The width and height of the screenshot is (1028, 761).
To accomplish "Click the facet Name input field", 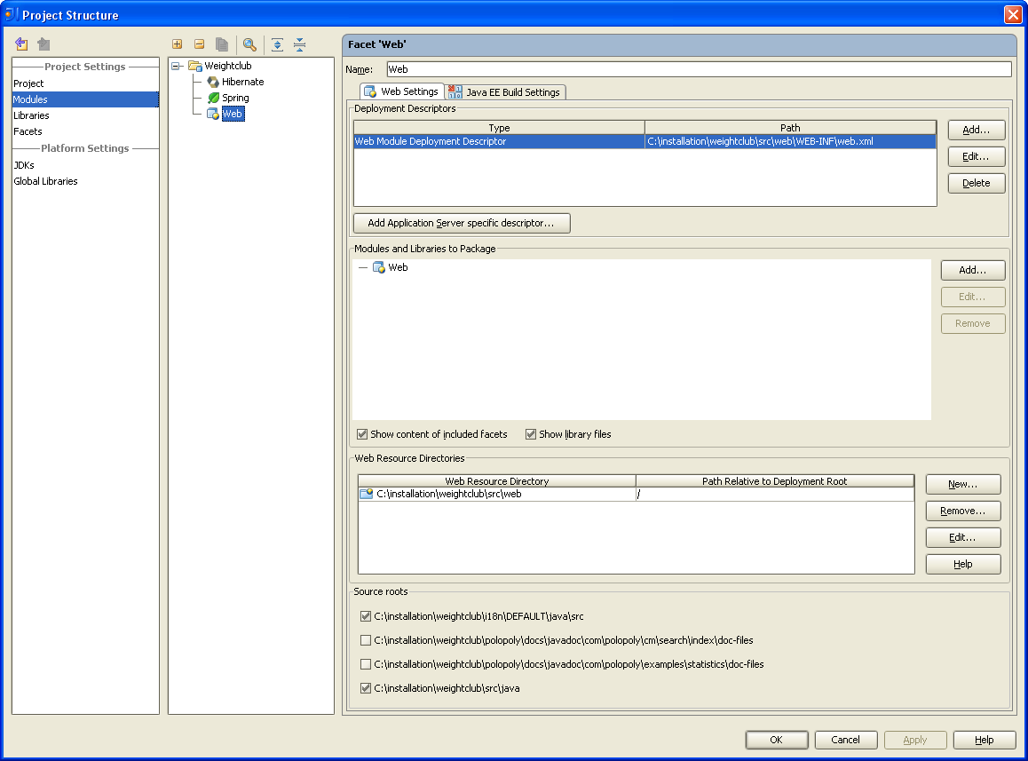I will [x=699, y=69].
